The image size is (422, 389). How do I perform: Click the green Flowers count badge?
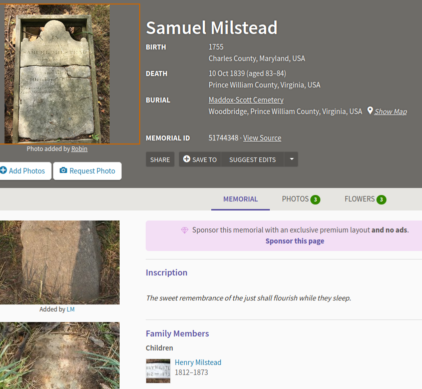pyautogui.click(x=381, y=199)
